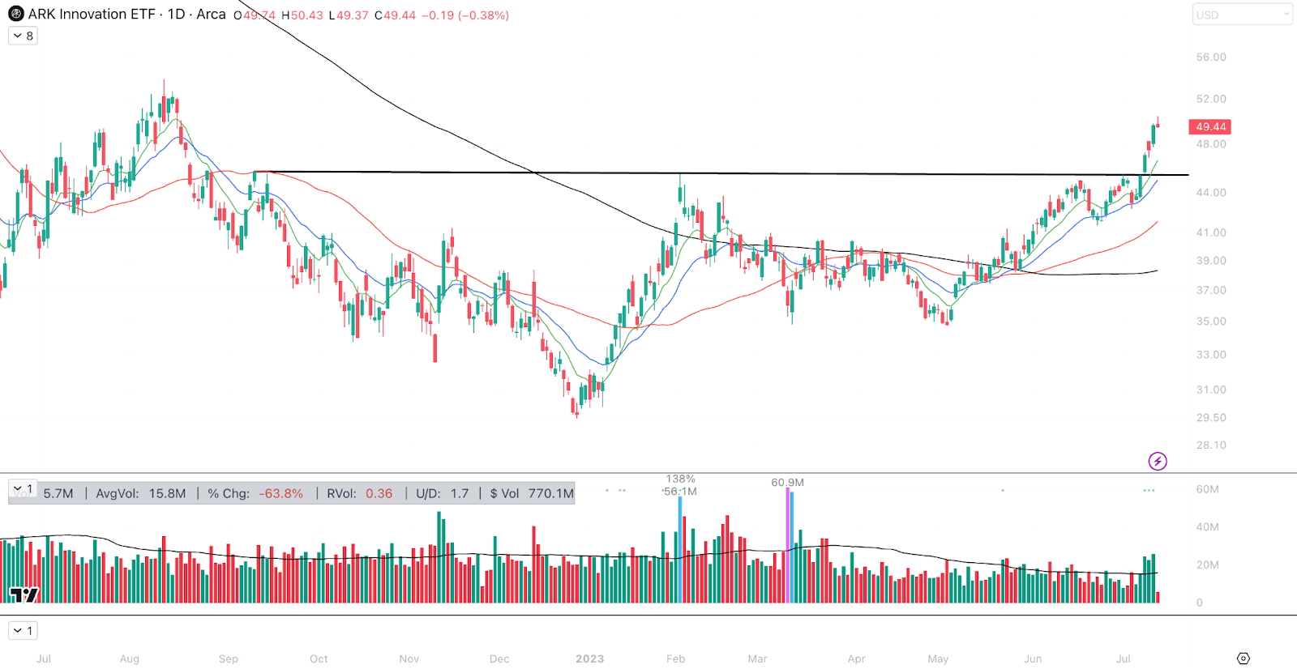Click the 2023 label on time axis
1297x669 pixels.
tap(590, 658)
